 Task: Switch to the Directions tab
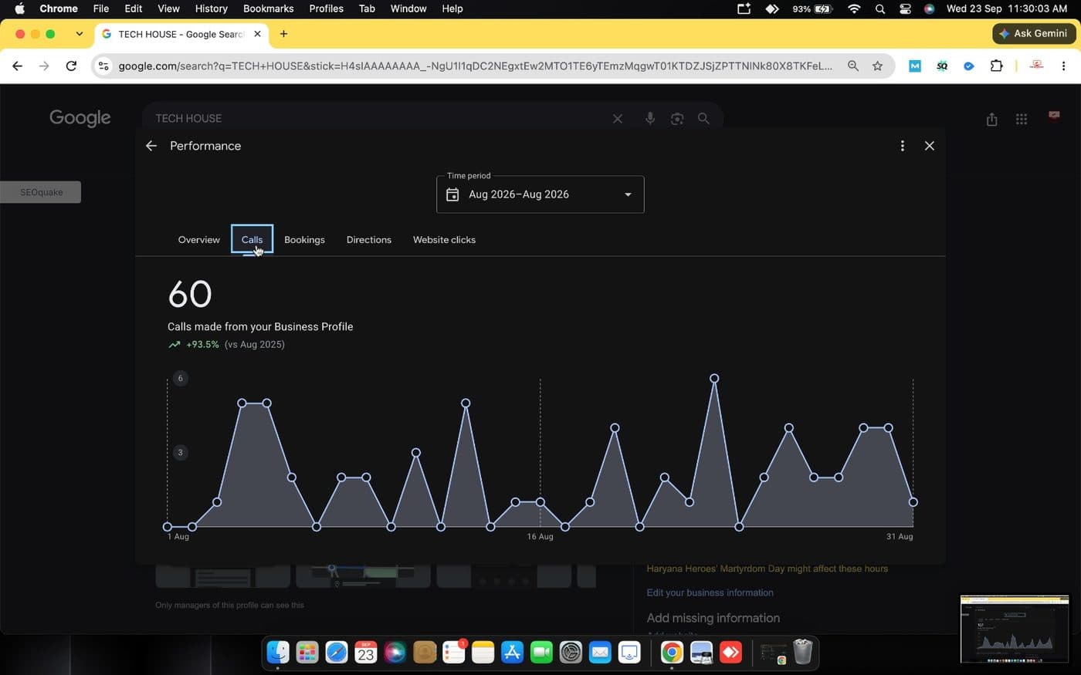click(x=369, y=240)
